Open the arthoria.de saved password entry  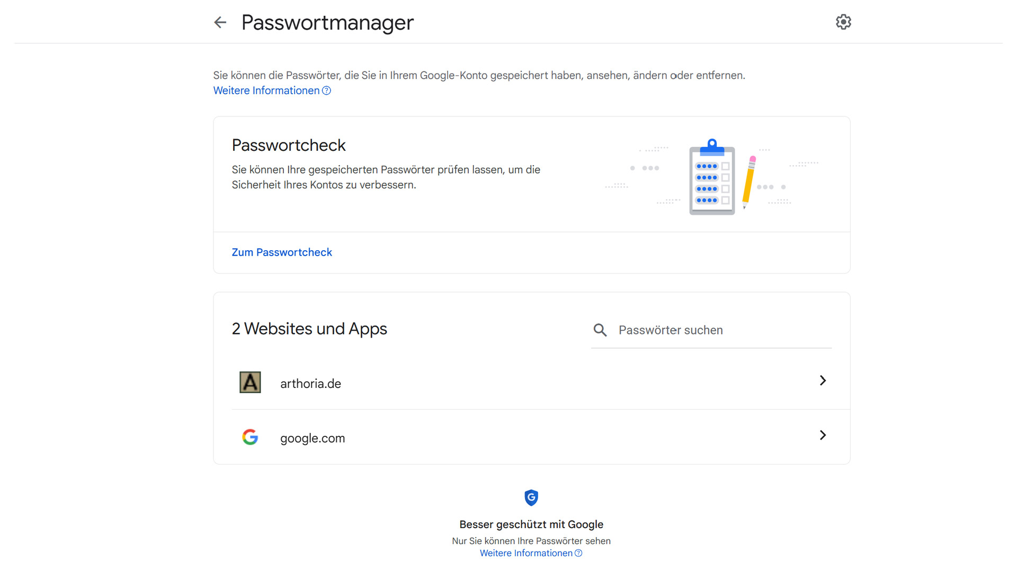pyautogui.click(x=532, y=382)
